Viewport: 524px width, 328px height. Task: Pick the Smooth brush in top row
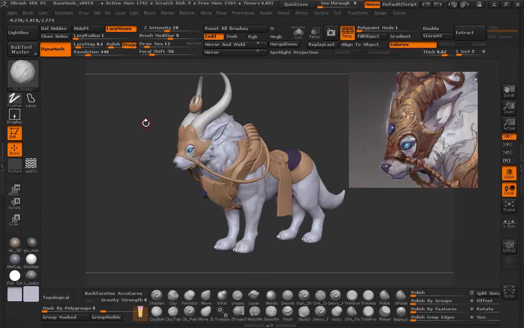[x=287, y=298]
